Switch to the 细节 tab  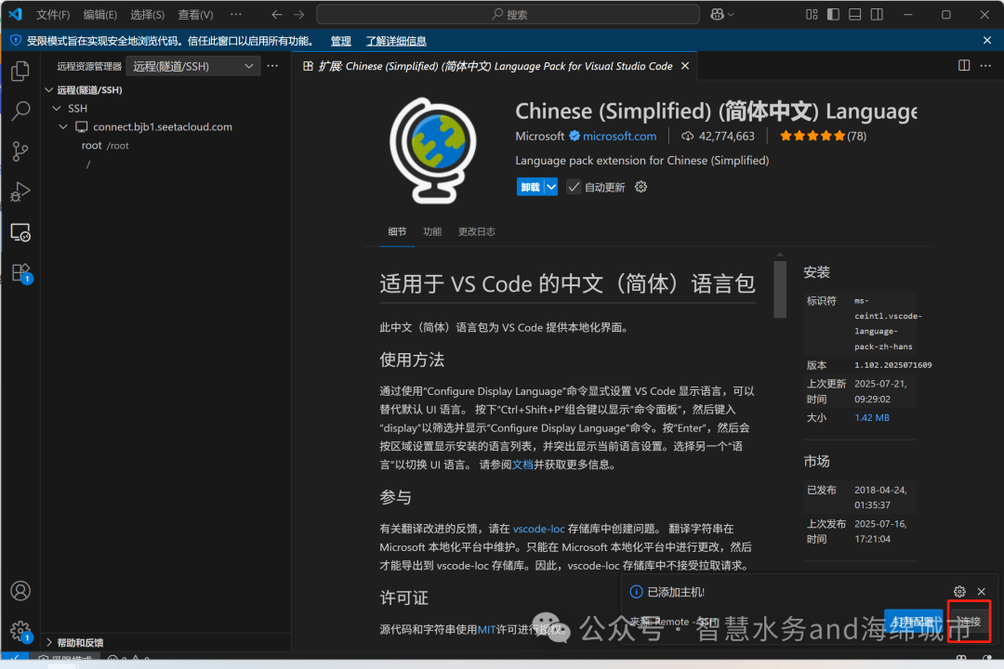pyautogui.click(x=397, y=231)
